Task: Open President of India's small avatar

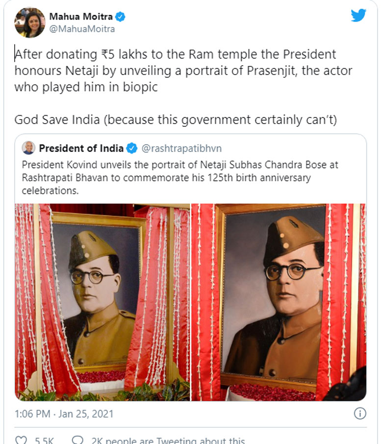Action: tap(28, 148)
